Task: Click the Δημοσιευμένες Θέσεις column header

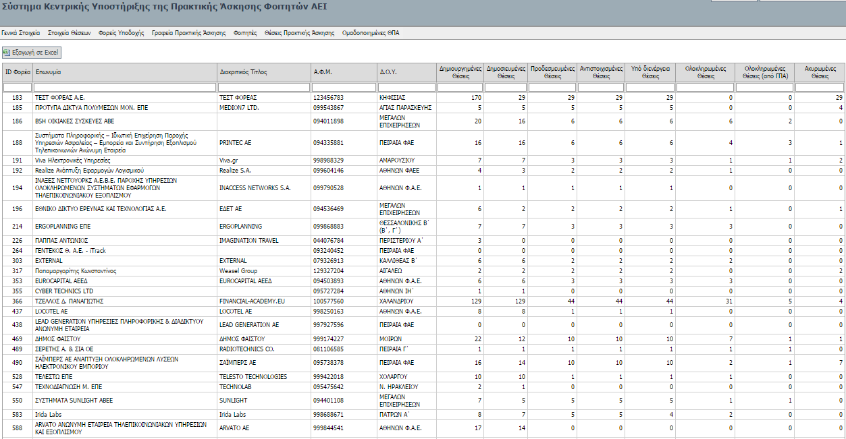Action: (506, 72)
